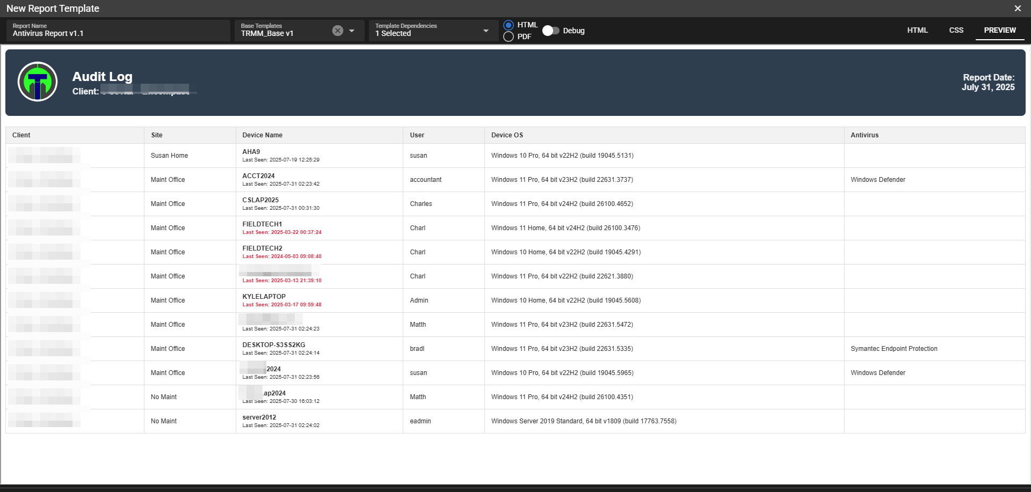Viewport: 1031px width, 492px height.
Task: Open the Base Templates dropdown arrow
Action: tap(352, 31)
